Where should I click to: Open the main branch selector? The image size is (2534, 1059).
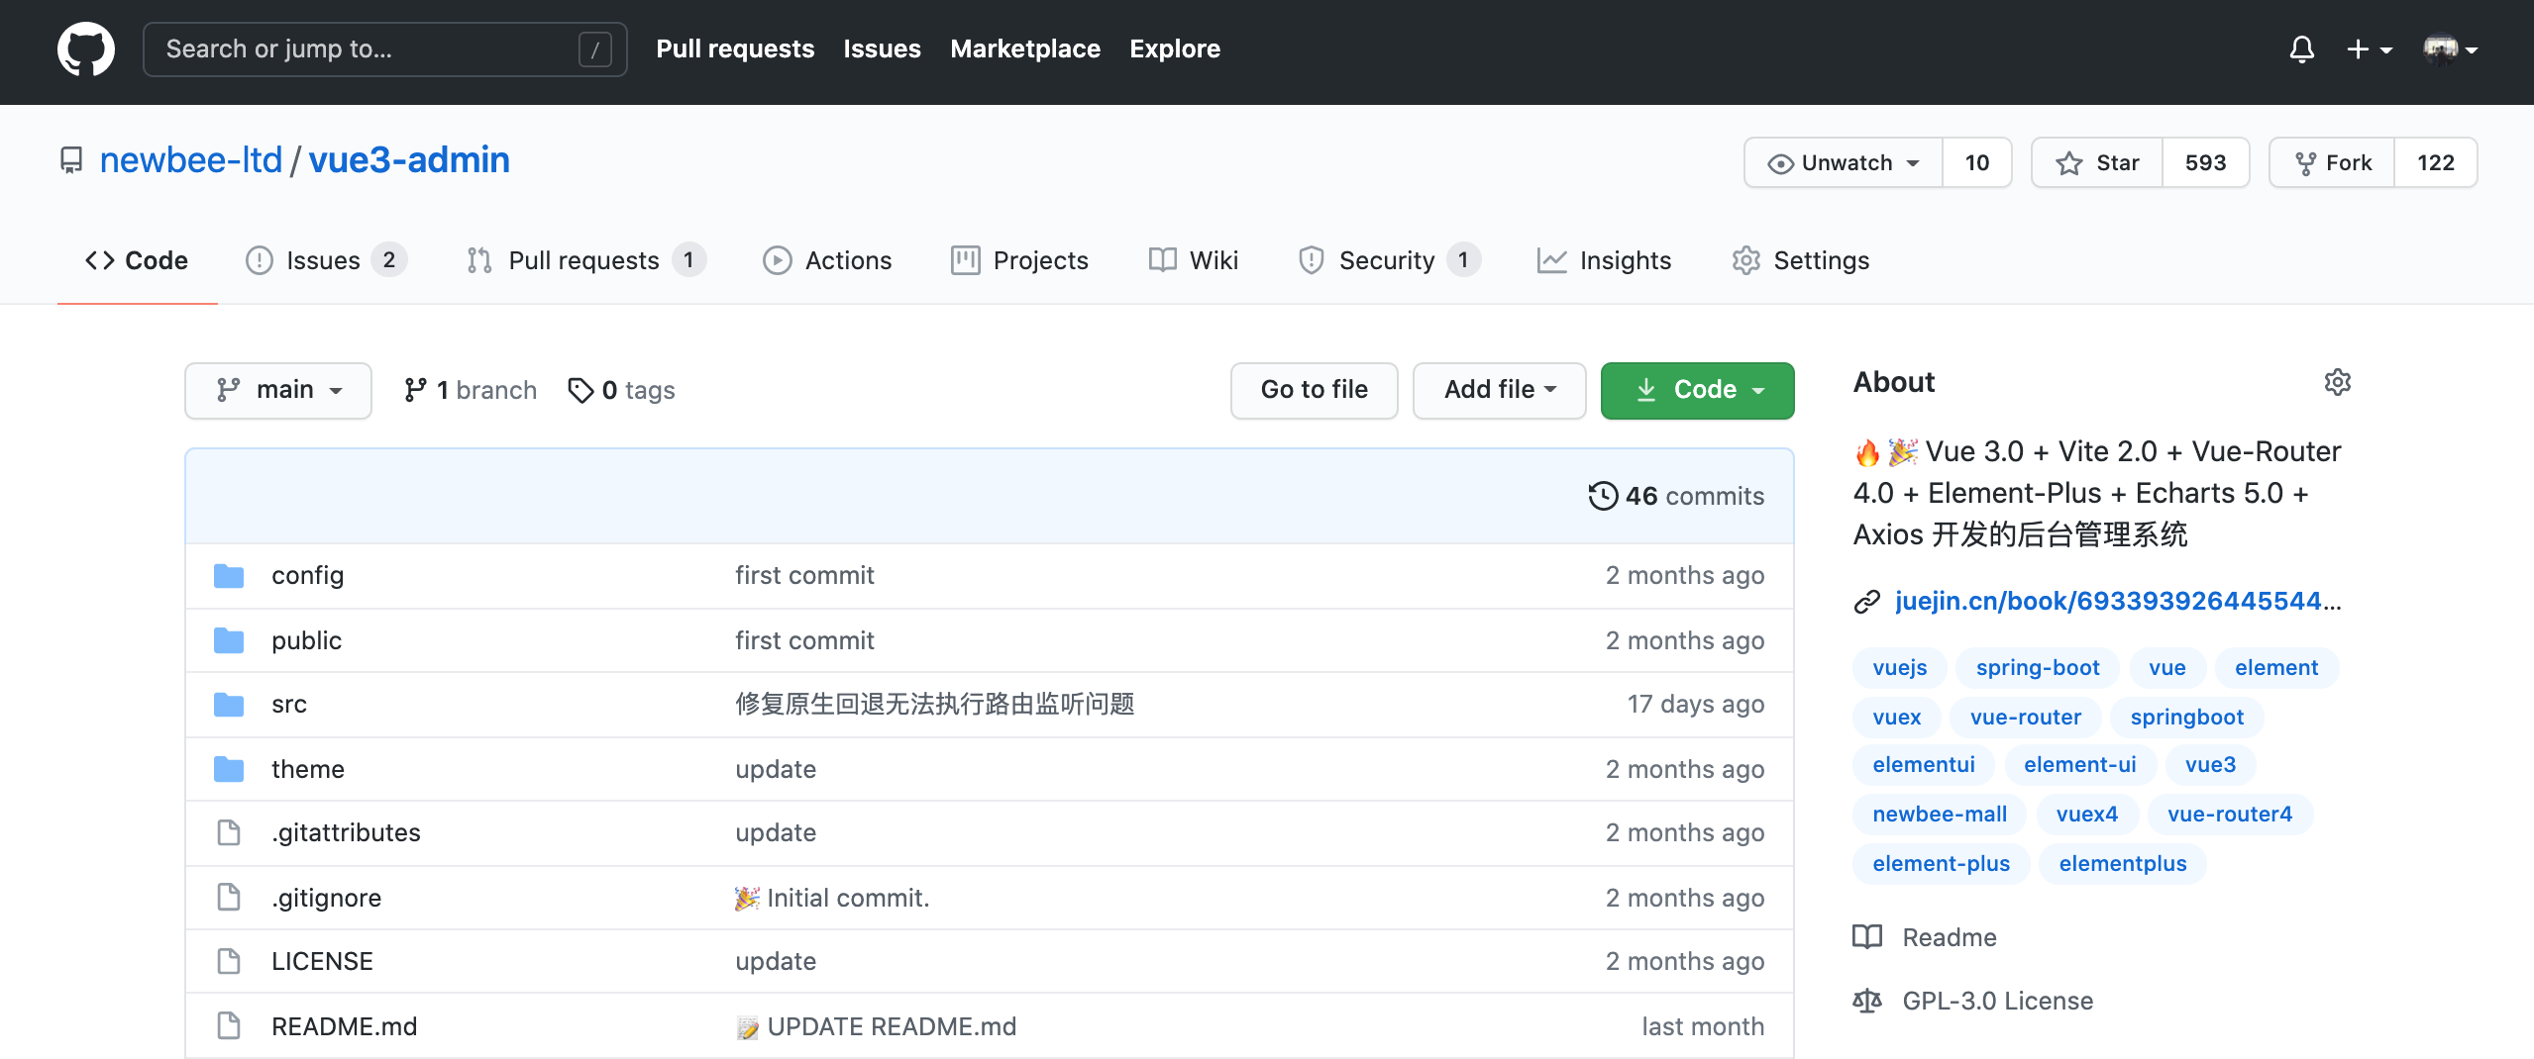tap(278, 390)
